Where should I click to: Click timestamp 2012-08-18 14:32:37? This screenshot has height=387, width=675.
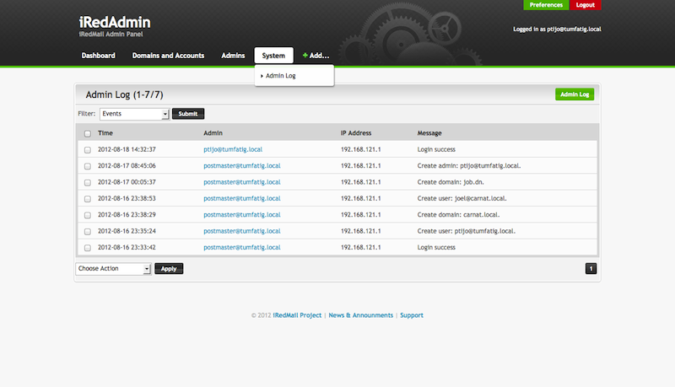[127, 149]
